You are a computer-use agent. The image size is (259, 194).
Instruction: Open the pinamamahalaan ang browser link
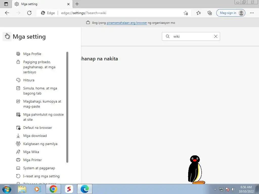pyautogui.click(x=127, y=23)
